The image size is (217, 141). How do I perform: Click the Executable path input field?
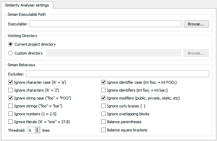pyautogui.click(x=105, y=24)
